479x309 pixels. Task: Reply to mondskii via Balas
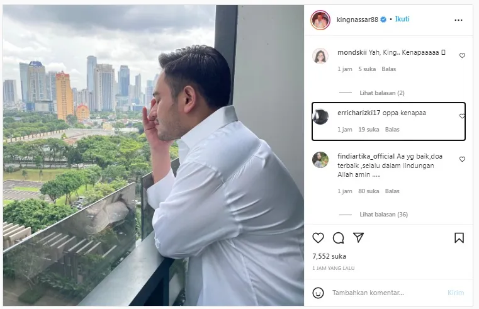(388, 69)
